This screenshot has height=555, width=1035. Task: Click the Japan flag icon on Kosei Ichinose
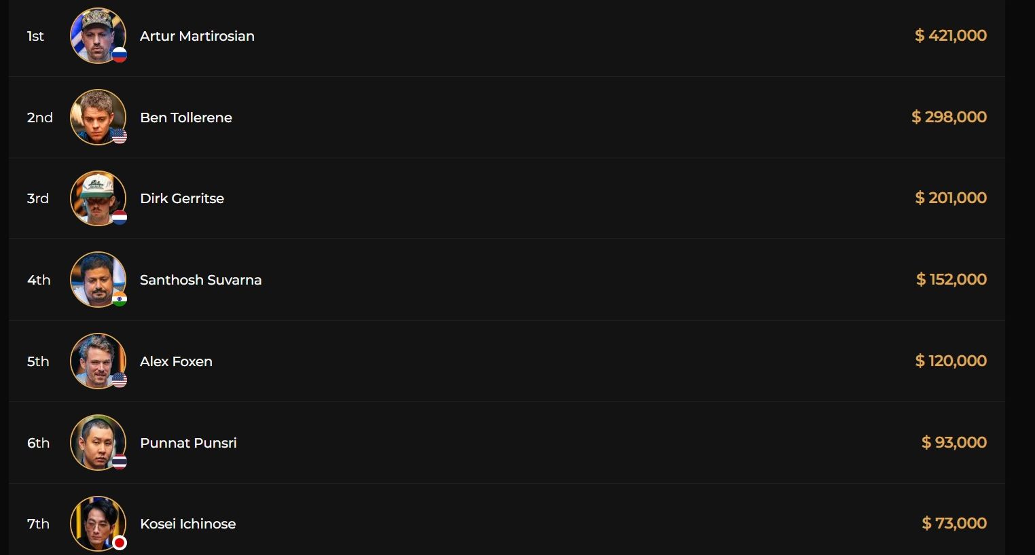[120, 543]
